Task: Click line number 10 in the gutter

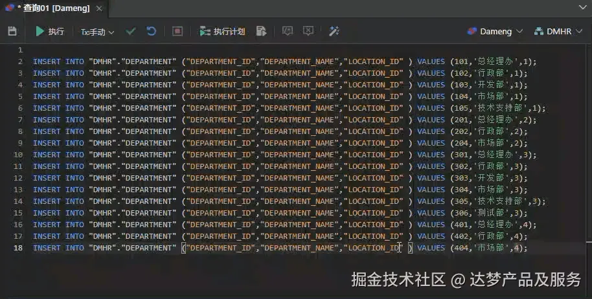Action: point(18,155)
